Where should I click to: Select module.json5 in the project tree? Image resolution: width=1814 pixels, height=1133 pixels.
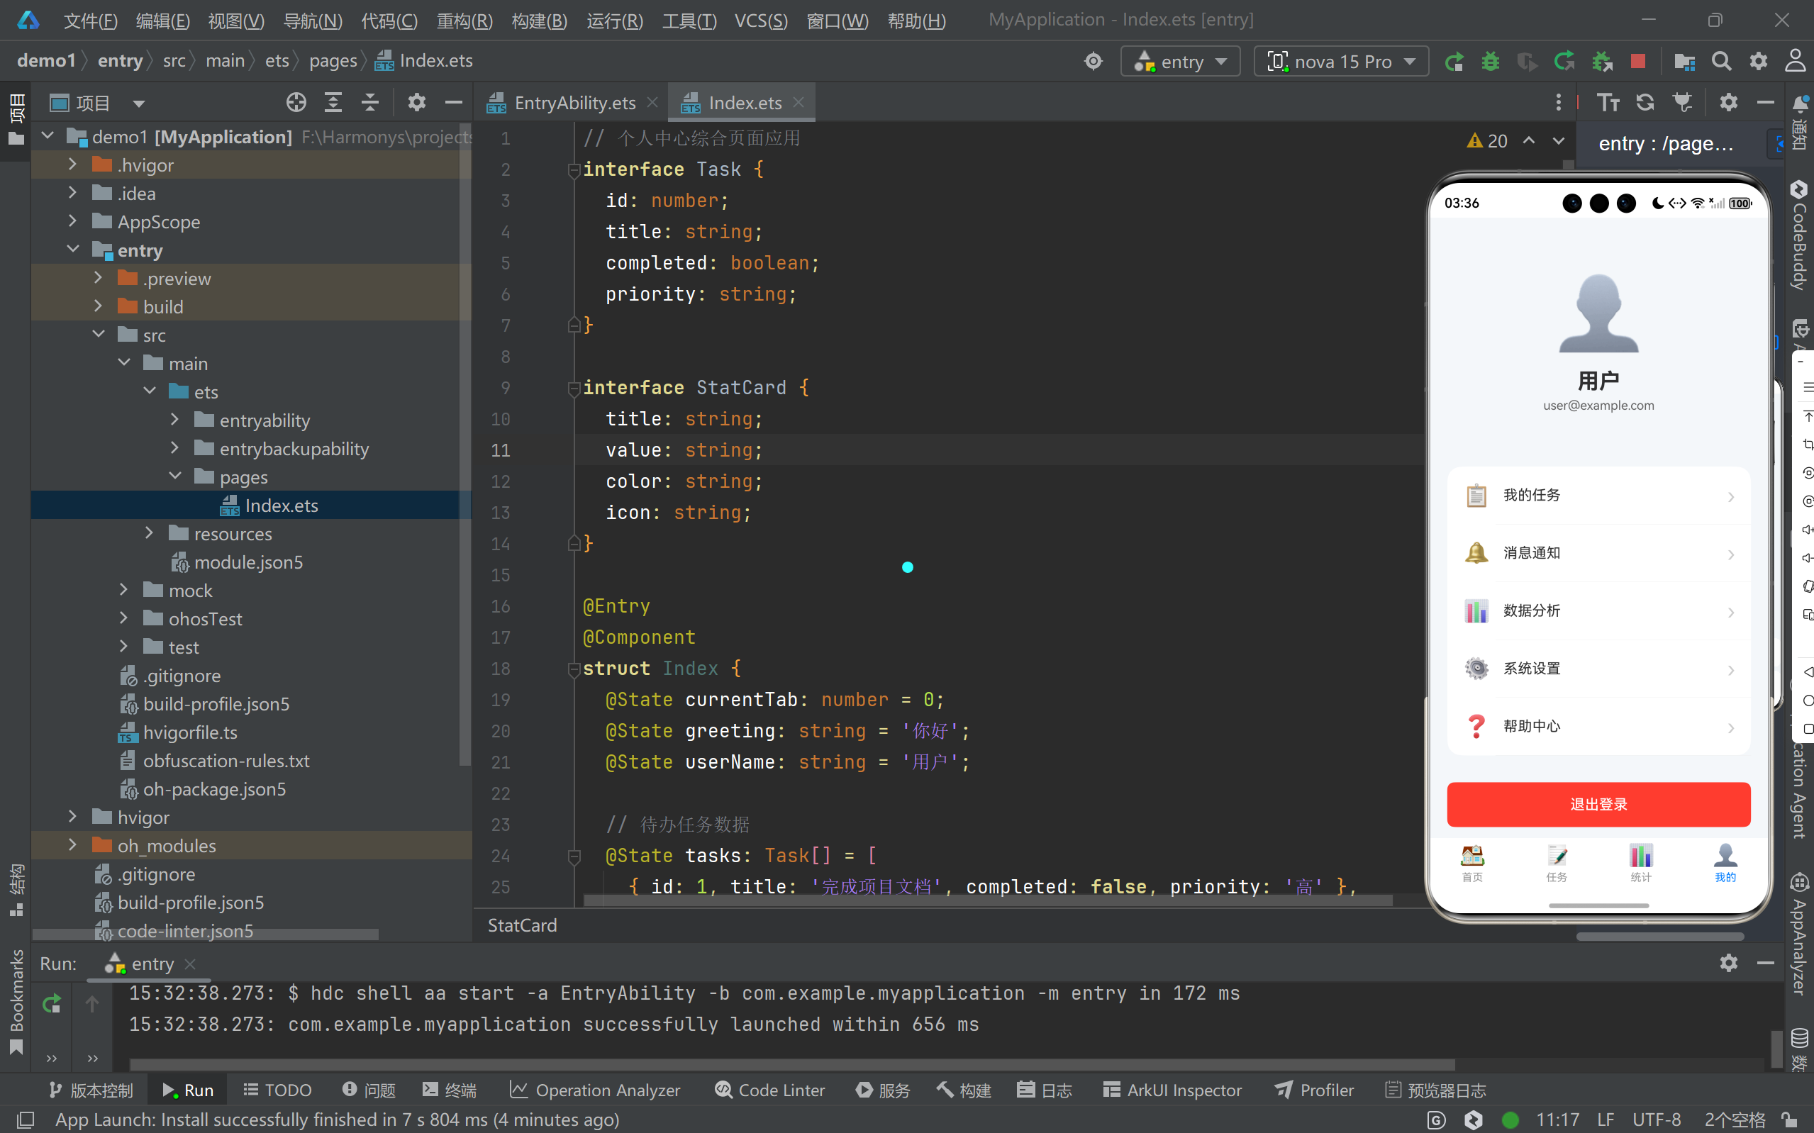coord(248,562)
